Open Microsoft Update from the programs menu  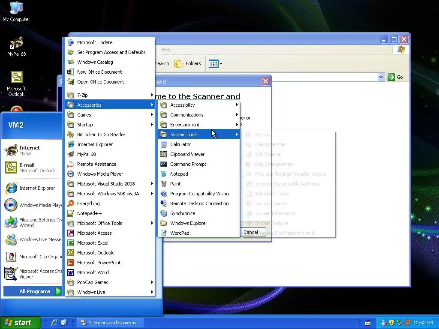pyautogui.click(x=110, y=42)
